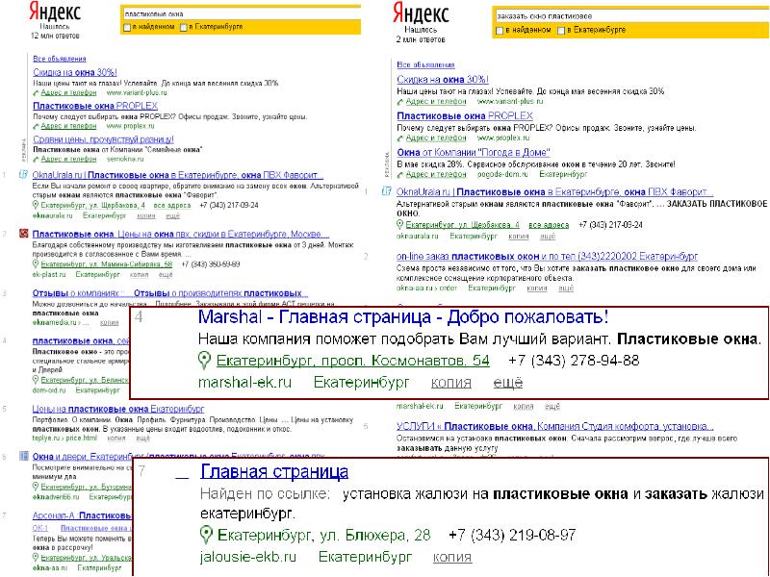Open address 'Екатеринбург, просп. Космонавтов, 54'
The width and height of the screenshot is (770, 577).
point(352,362)
